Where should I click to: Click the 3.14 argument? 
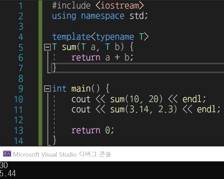(x=139, y=110)
